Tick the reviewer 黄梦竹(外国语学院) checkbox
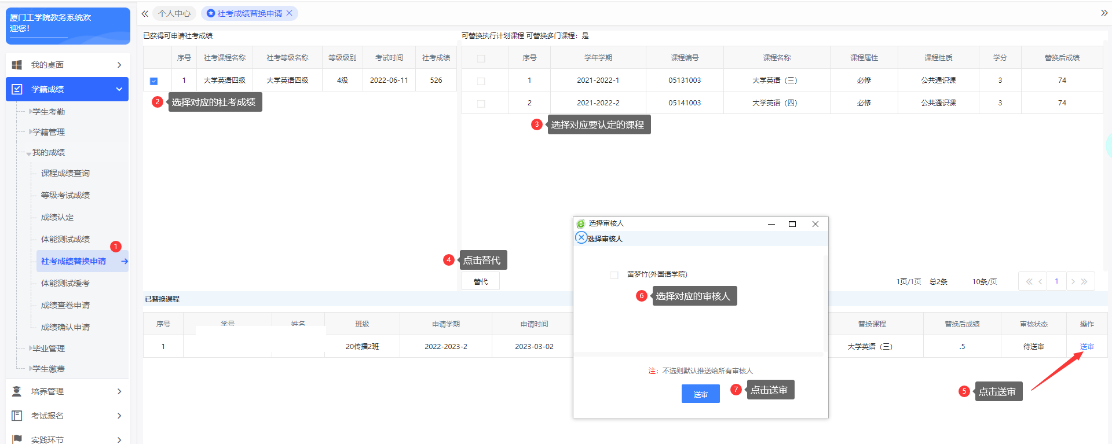Screen dimensions: 1112x444 point(614,275)
